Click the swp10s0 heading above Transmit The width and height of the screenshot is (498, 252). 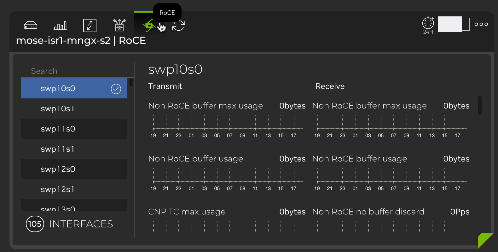point(175,70)
